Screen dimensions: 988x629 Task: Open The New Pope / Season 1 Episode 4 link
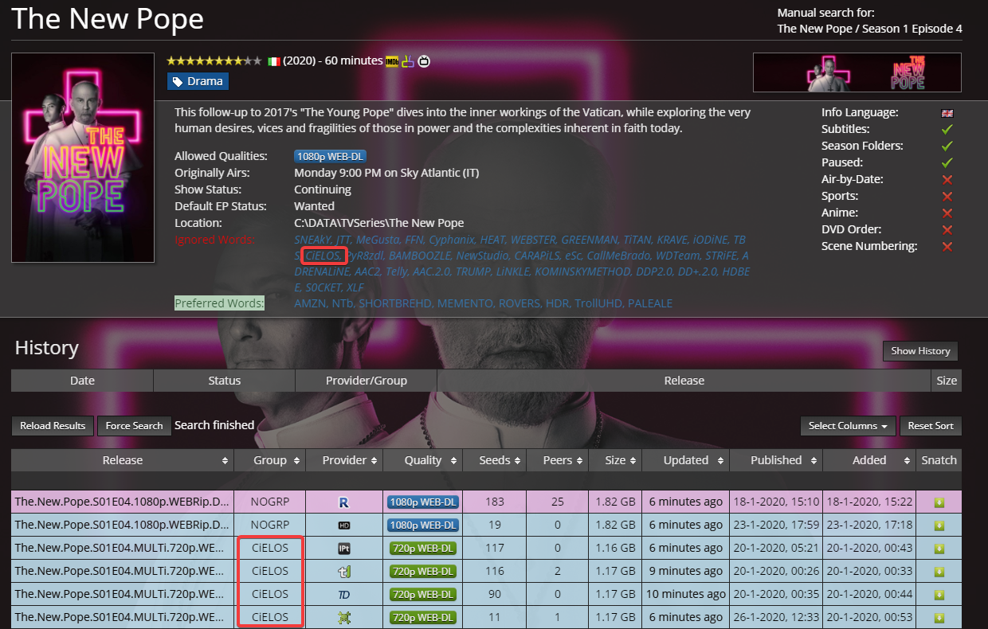[x=869, y=29]
